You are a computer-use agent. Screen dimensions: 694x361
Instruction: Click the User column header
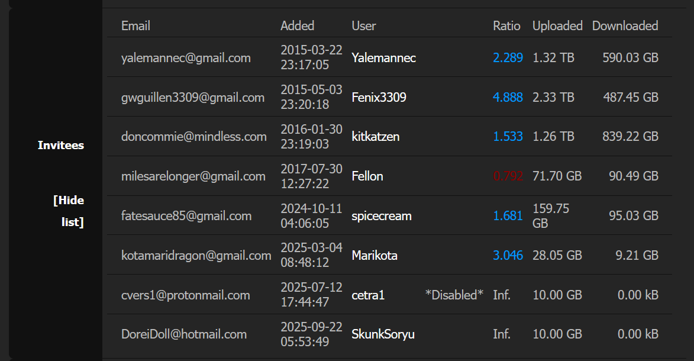coord(364,26)
